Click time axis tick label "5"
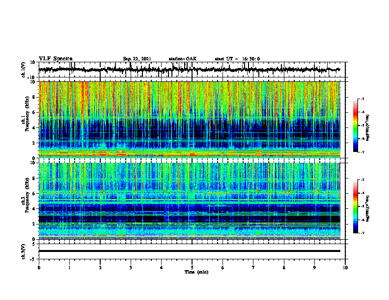 click(x=192, y=268)
